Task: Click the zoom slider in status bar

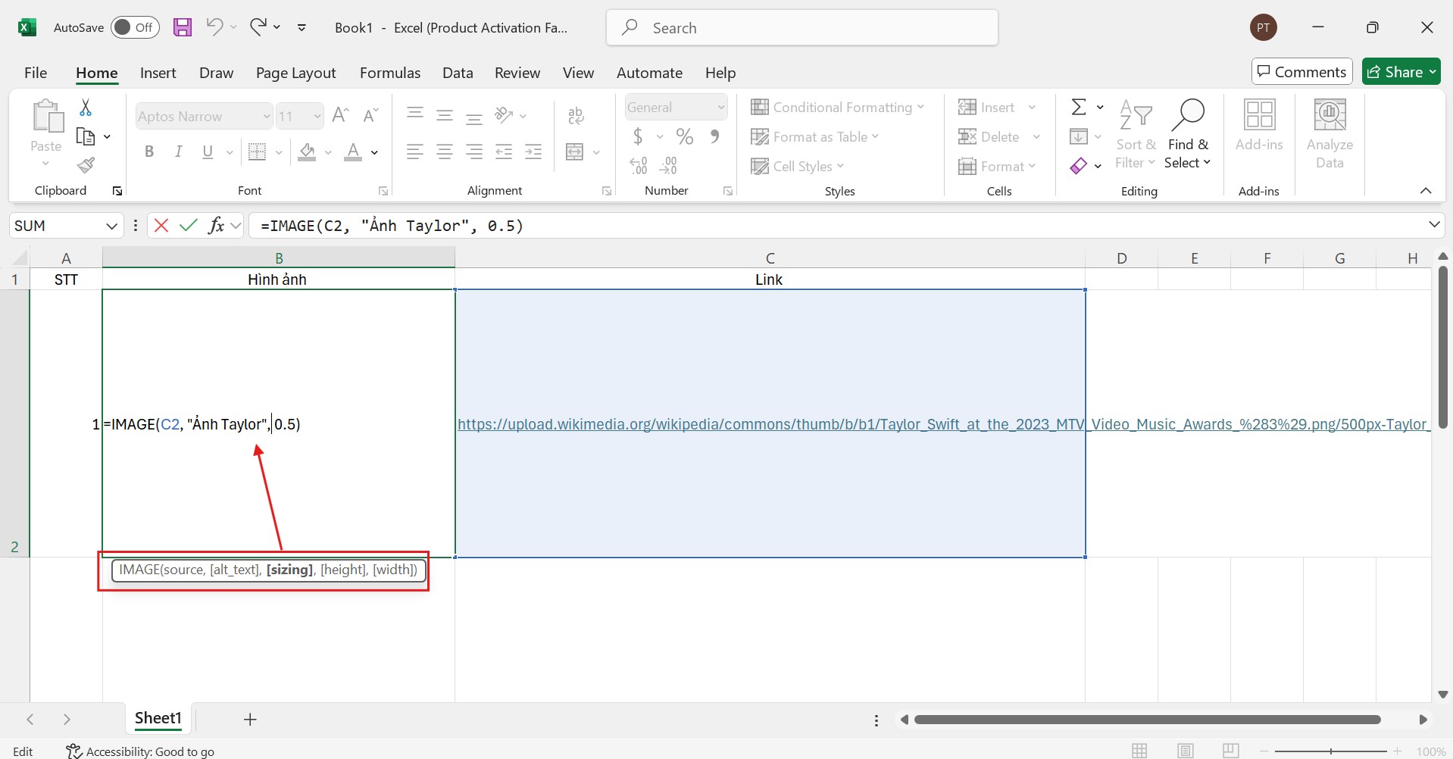Action: click(x=1331, y=751)
